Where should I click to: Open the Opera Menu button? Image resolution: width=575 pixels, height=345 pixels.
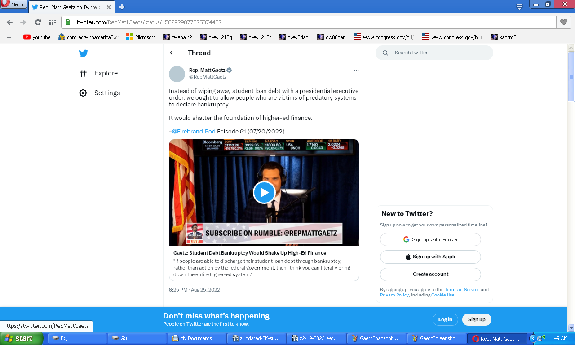point(13,4)
